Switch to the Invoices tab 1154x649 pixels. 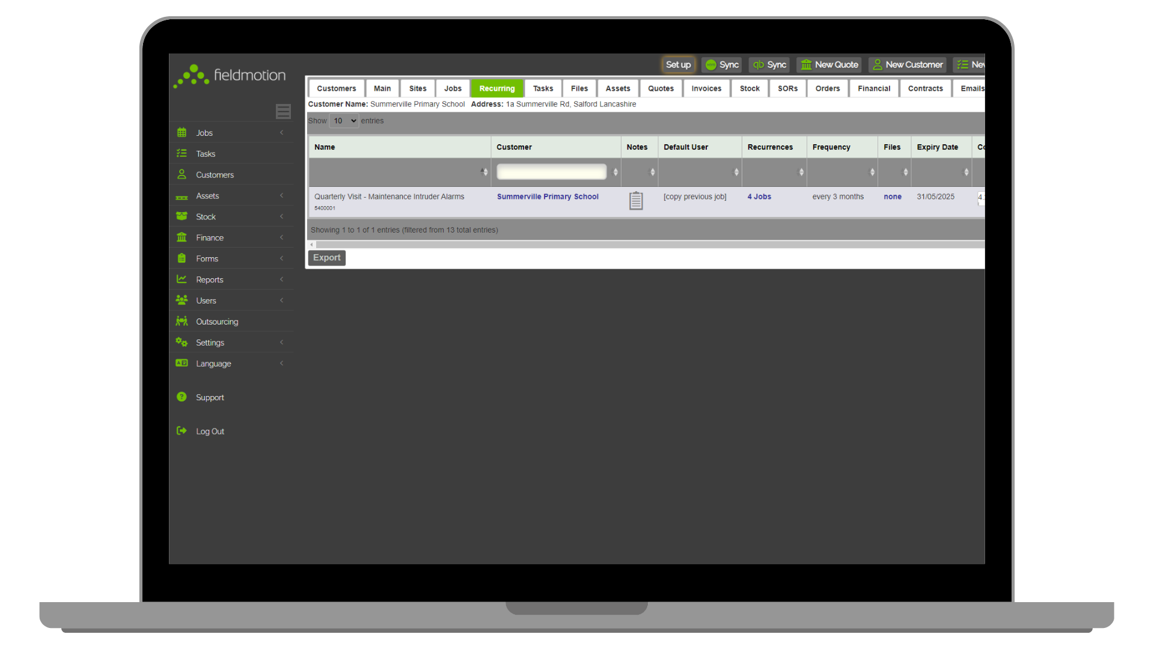[x=706, y=88]
